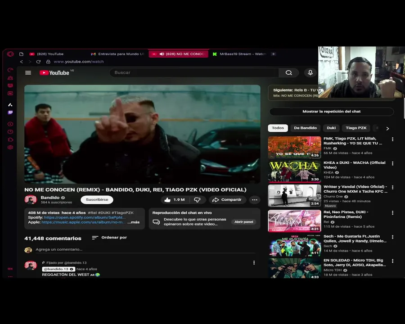The image size is (405, 324).
Task: Open KHEA x DUKI WACHA thumbnail
Action: [x=294, y=171]
